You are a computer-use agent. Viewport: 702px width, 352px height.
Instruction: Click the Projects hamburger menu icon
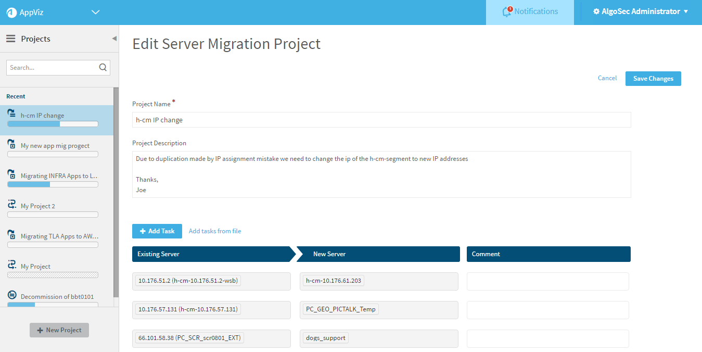coord(10,39)
